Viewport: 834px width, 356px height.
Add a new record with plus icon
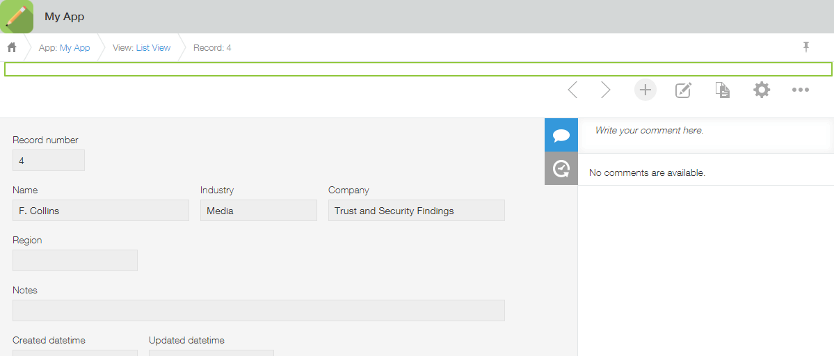point(645,90)
